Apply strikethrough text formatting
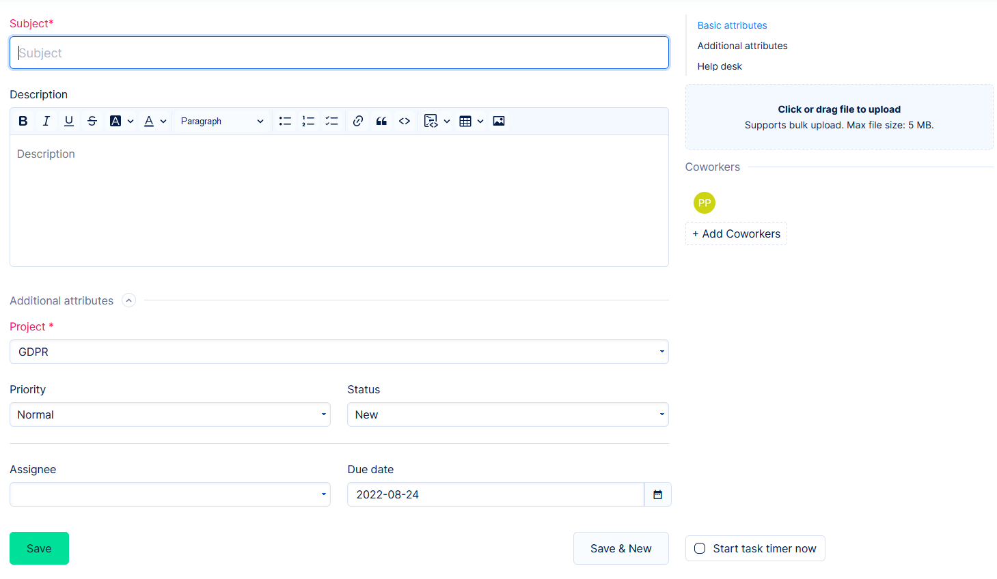997x579 pixels. point(92,121)
